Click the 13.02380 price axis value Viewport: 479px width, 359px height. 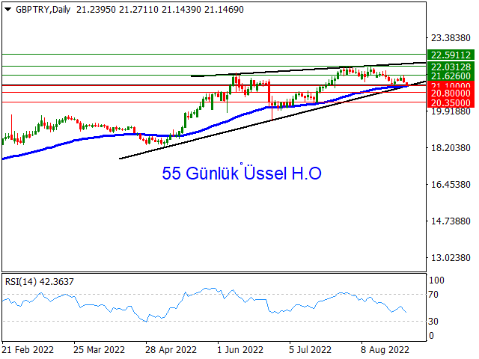click(451, 258)
